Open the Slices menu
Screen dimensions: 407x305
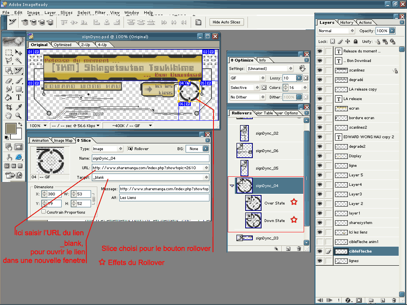pos(66,12)
